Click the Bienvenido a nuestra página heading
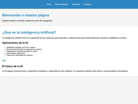The width and height of the screenshot is (138, 104). click(x=26, y=15)
